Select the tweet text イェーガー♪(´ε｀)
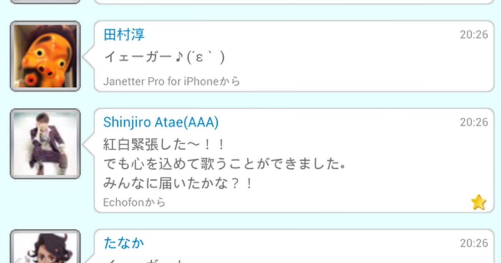Viewport: 501px width, 263px height. (164, 57)
